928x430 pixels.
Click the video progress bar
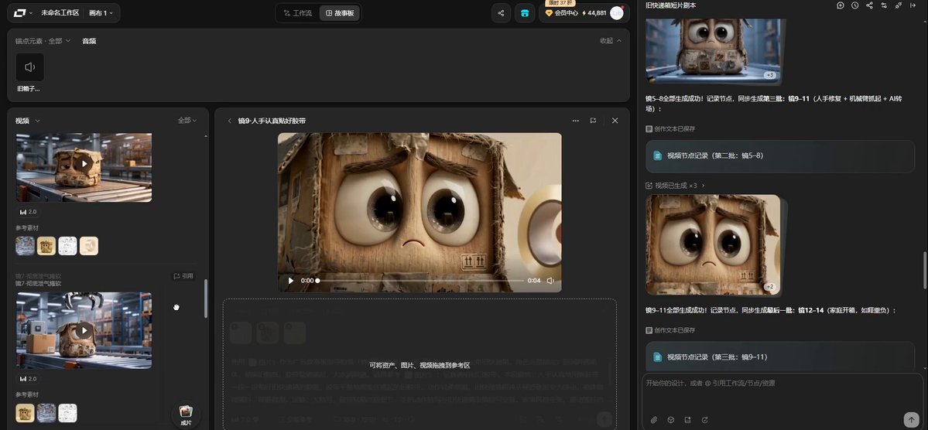click(420, 281)
